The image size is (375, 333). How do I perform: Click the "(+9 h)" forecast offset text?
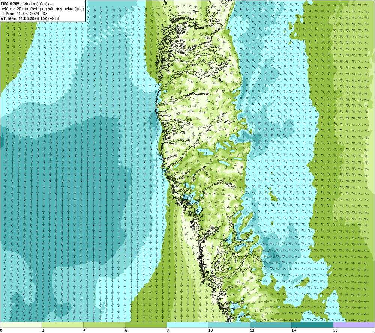pyautogui.click(x=54, y=18)
